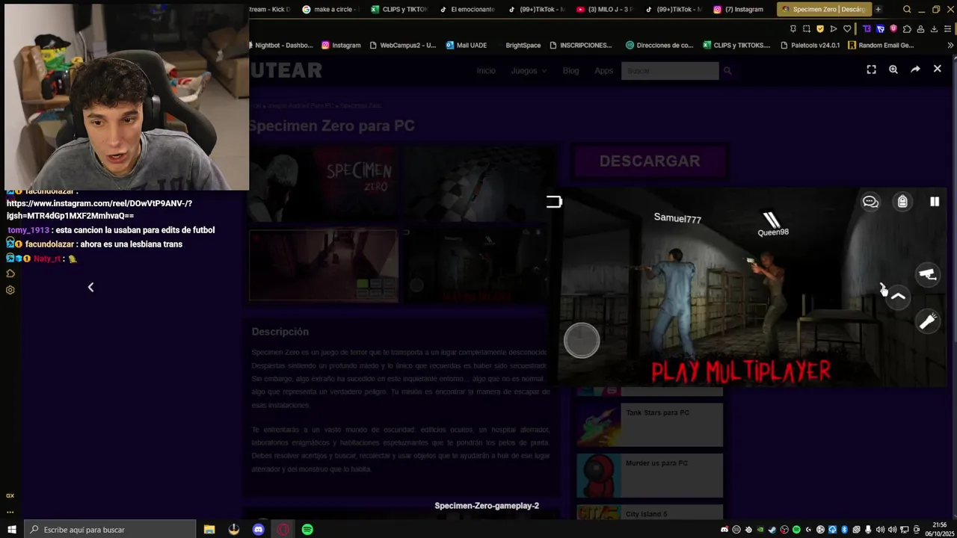The height and width of the screenshot is (538, 957).
Task: Open the Instagram bookmark in bookmarks bar
Action: (341, 45)
